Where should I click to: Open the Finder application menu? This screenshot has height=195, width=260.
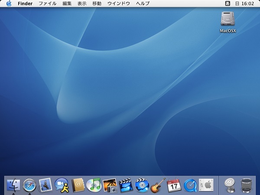point(25,3)
